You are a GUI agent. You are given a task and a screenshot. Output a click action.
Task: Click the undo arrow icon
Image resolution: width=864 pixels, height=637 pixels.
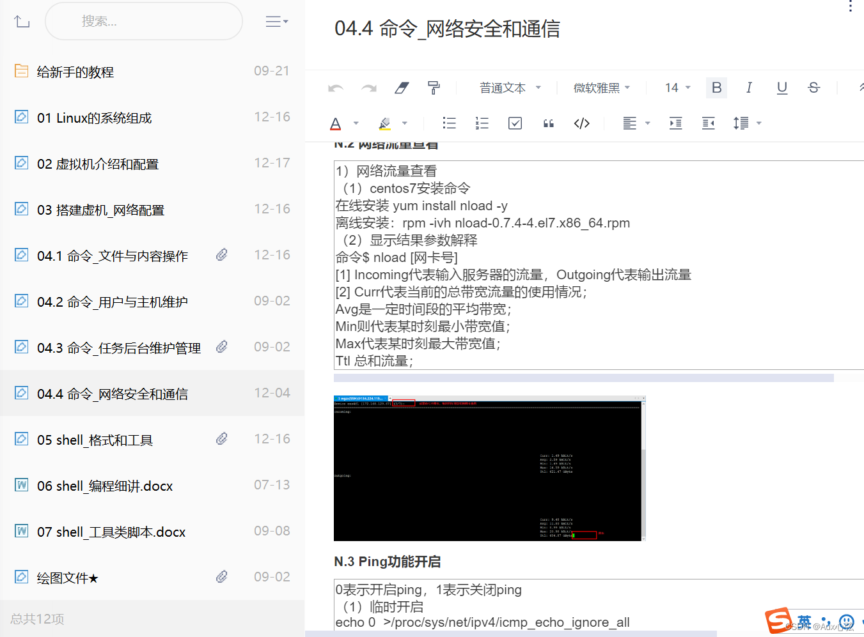(336, 88)
